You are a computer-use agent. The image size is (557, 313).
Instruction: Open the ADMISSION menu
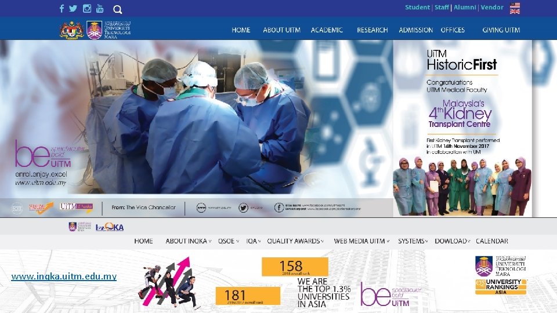coord(415,30)
